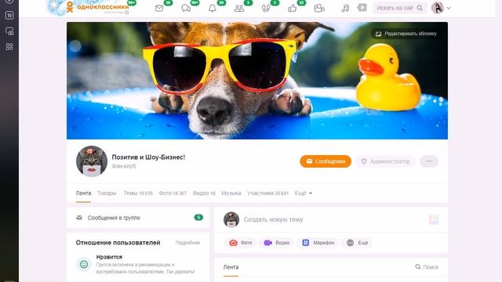
Task: Add a photo with the 'Фото' button
Action: [241, 243]
